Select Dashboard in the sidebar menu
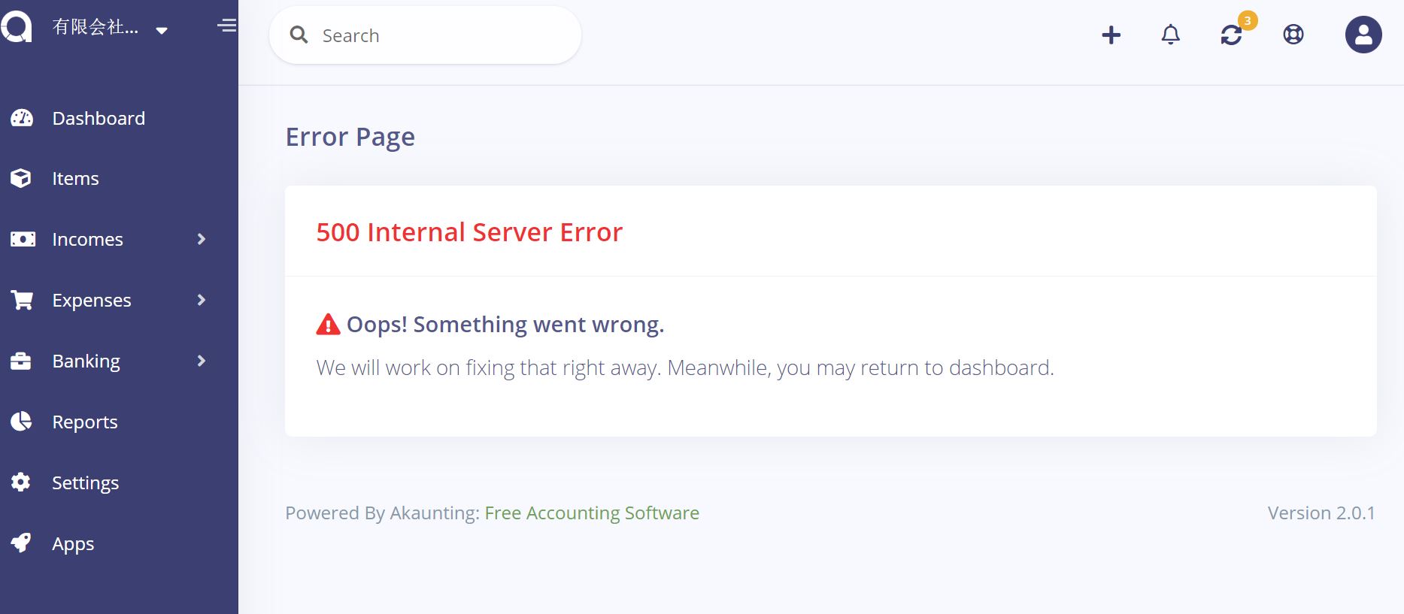Viewport: 1404px width, 614px height. click(99, 118)
